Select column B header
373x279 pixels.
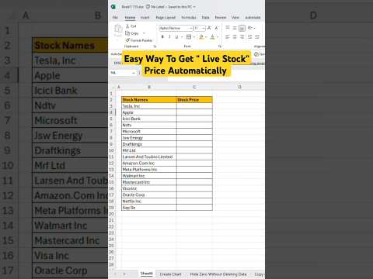[x=149, y=87]
